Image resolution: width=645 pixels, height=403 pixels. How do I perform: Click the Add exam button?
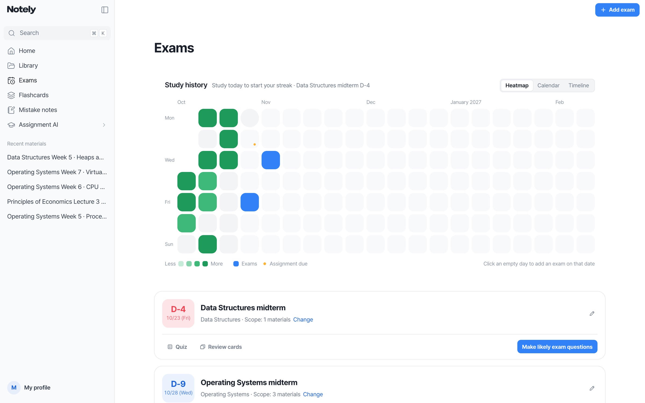(x=617, y=10)
